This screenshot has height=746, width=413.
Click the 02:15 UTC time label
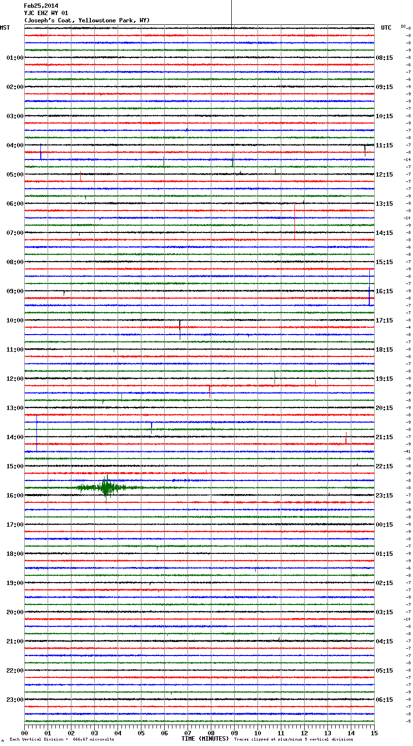[384, 583]
